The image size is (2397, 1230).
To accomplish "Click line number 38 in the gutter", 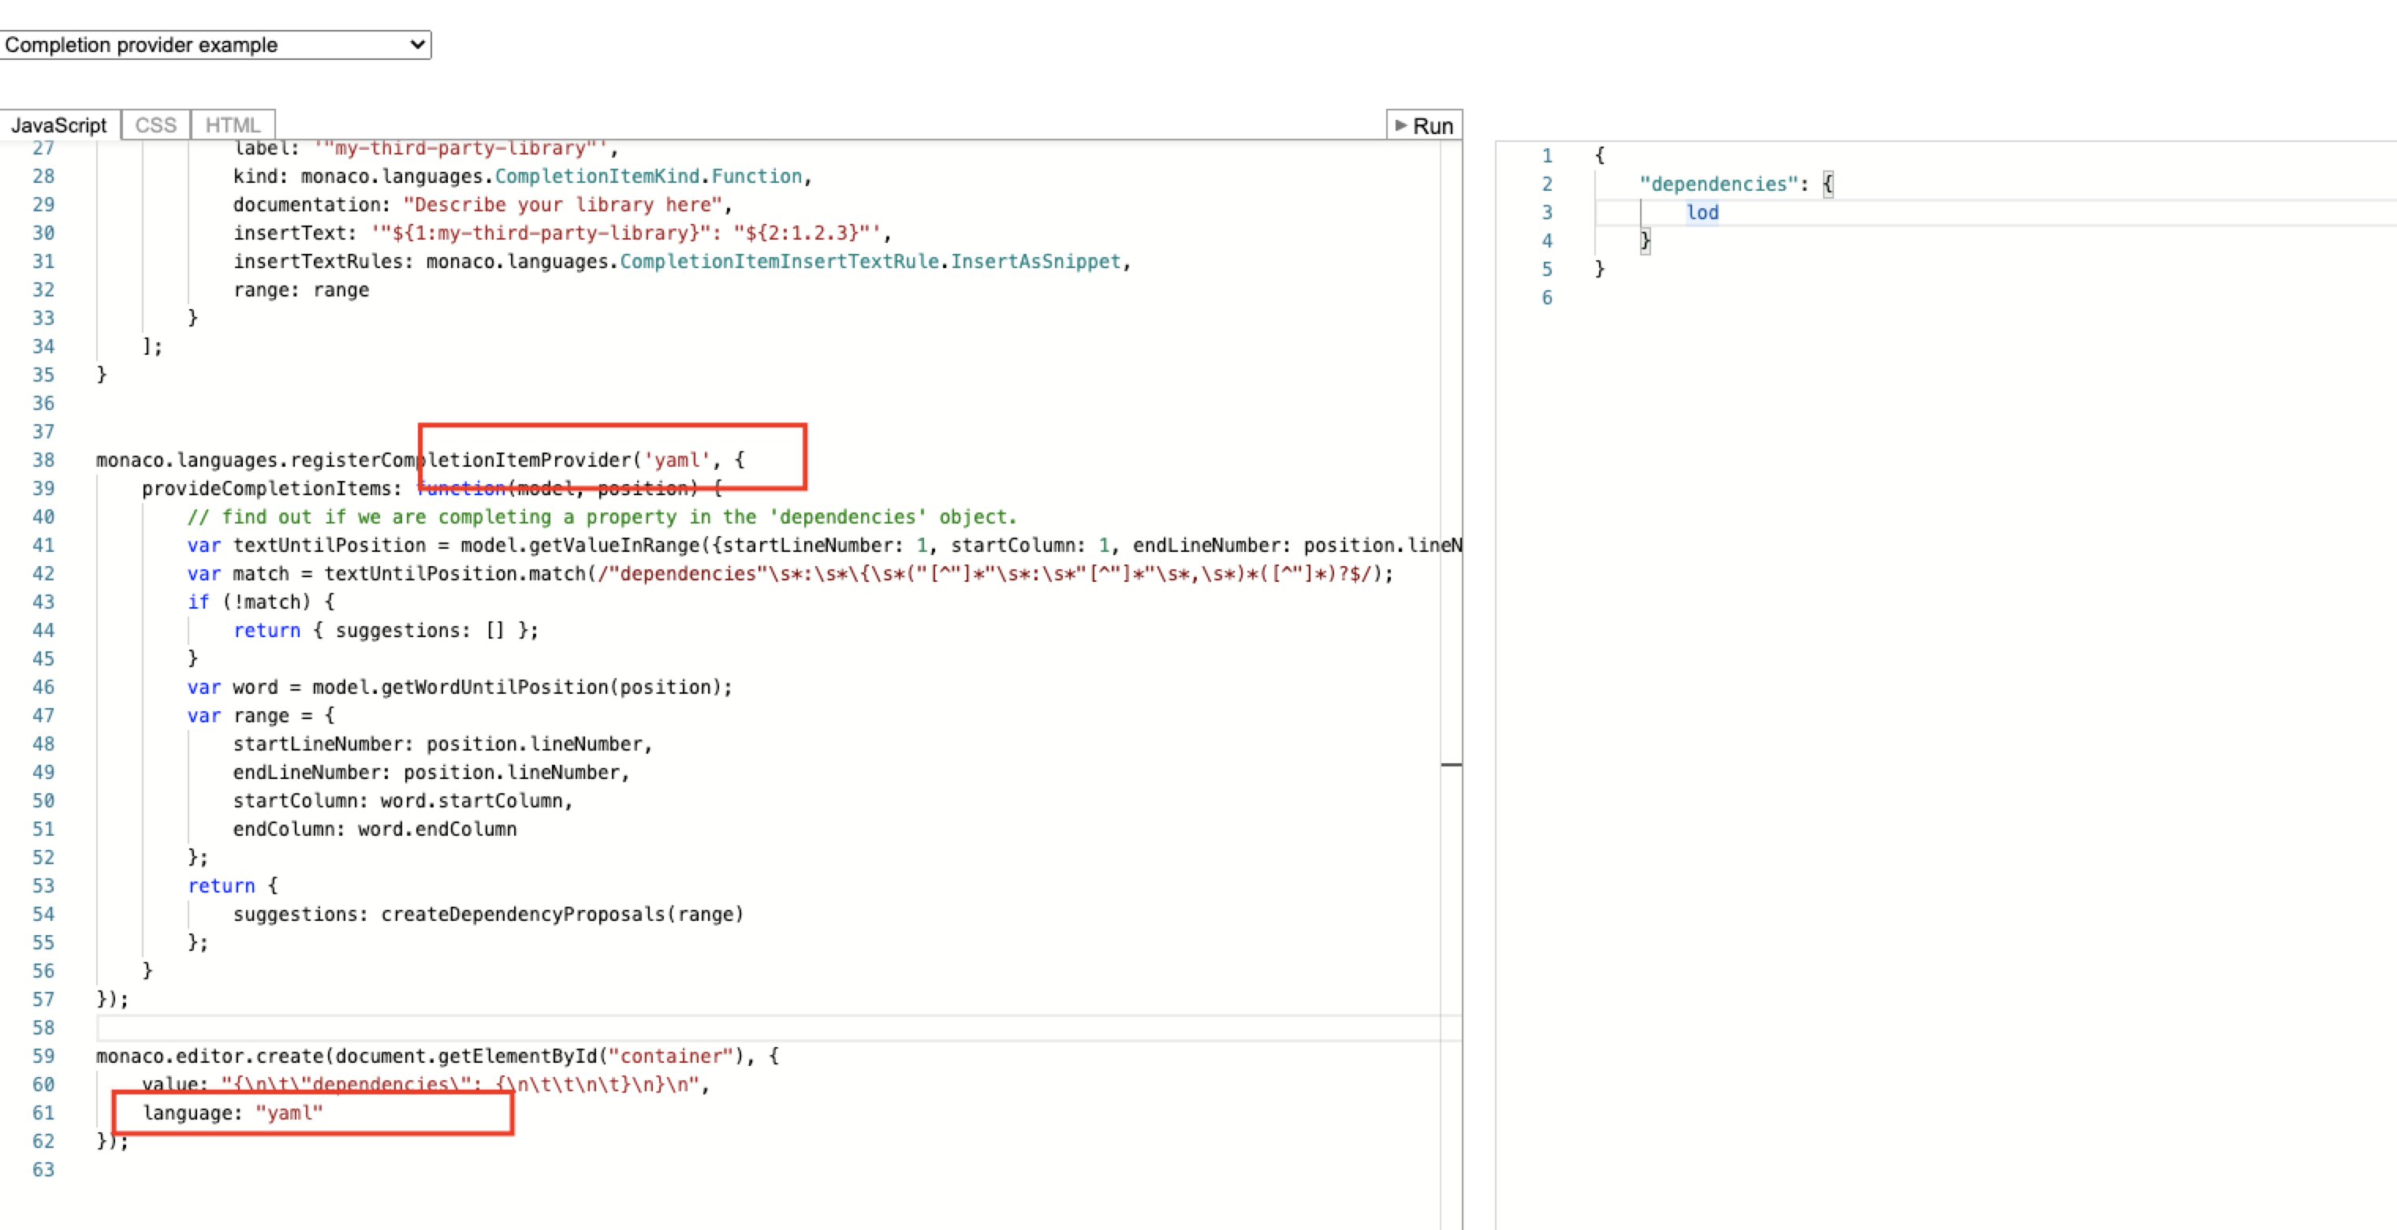I will [43, 460].
